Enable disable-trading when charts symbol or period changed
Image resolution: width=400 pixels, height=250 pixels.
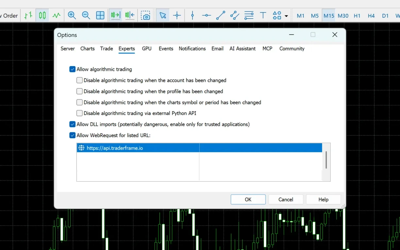[x=79, y=102]
